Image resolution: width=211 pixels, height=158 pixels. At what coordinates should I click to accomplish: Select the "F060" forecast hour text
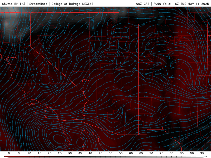click(157, 4)
